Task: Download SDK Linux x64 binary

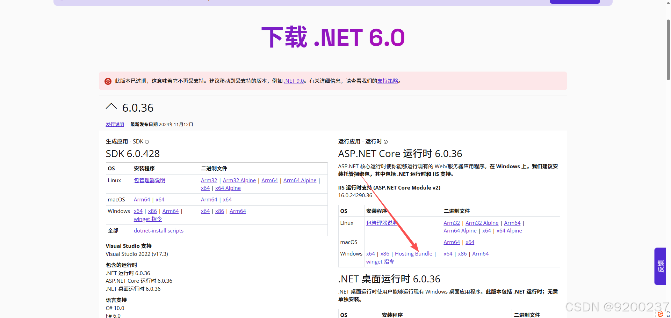Action: pos(205,188)
